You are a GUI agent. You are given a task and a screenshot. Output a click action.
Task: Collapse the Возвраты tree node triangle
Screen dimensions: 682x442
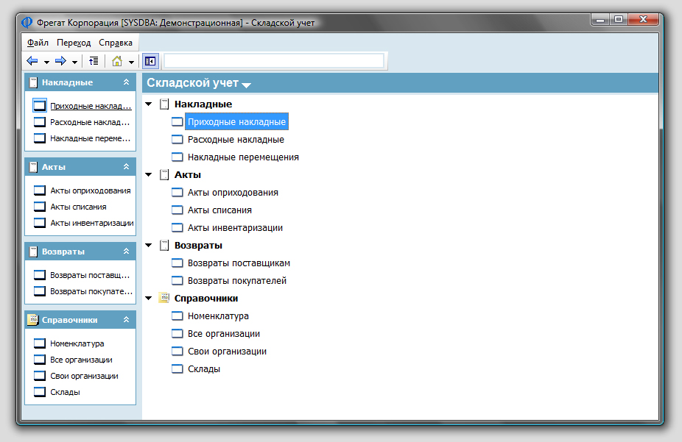[149, 246]
